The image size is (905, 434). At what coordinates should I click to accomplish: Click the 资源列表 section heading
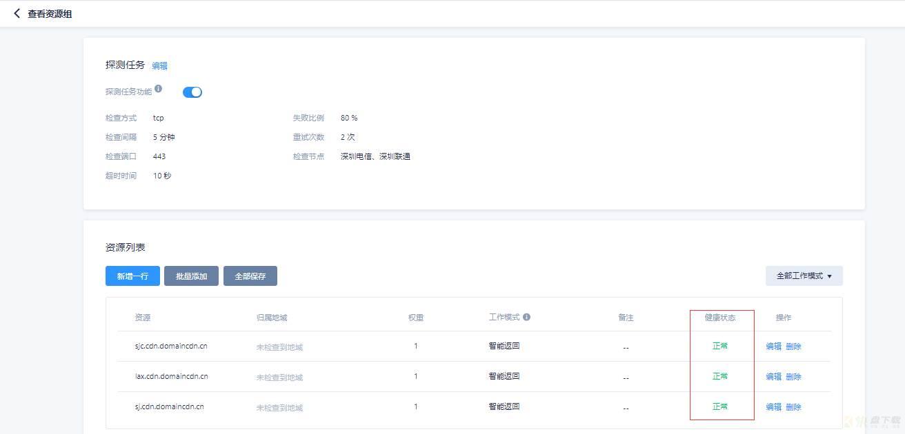pos(126,247)
